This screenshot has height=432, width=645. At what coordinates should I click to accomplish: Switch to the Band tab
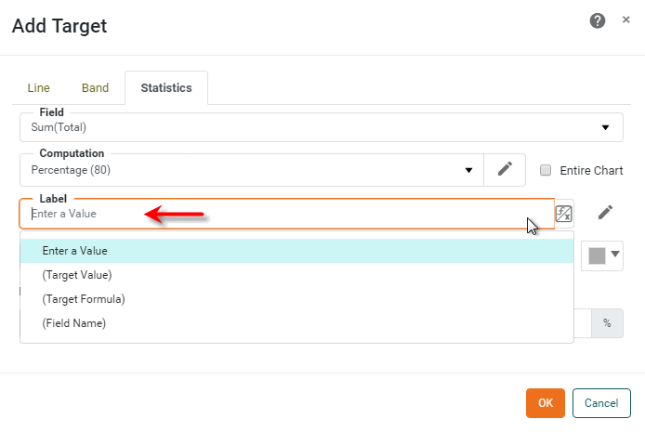(x=95, y=88)
